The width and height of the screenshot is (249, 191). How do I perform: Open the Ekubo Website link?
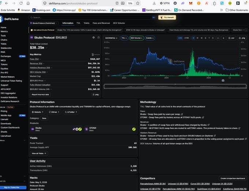click(x=37, y=112)
